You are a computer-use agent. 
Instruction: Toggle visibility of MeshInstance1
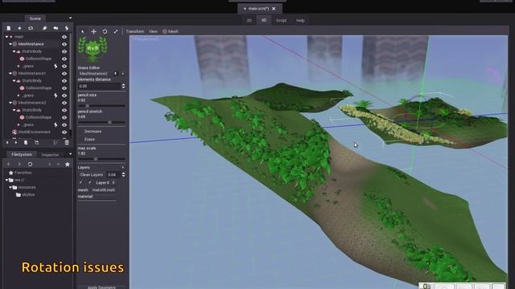pyautogui.click(x=64, y=73)
